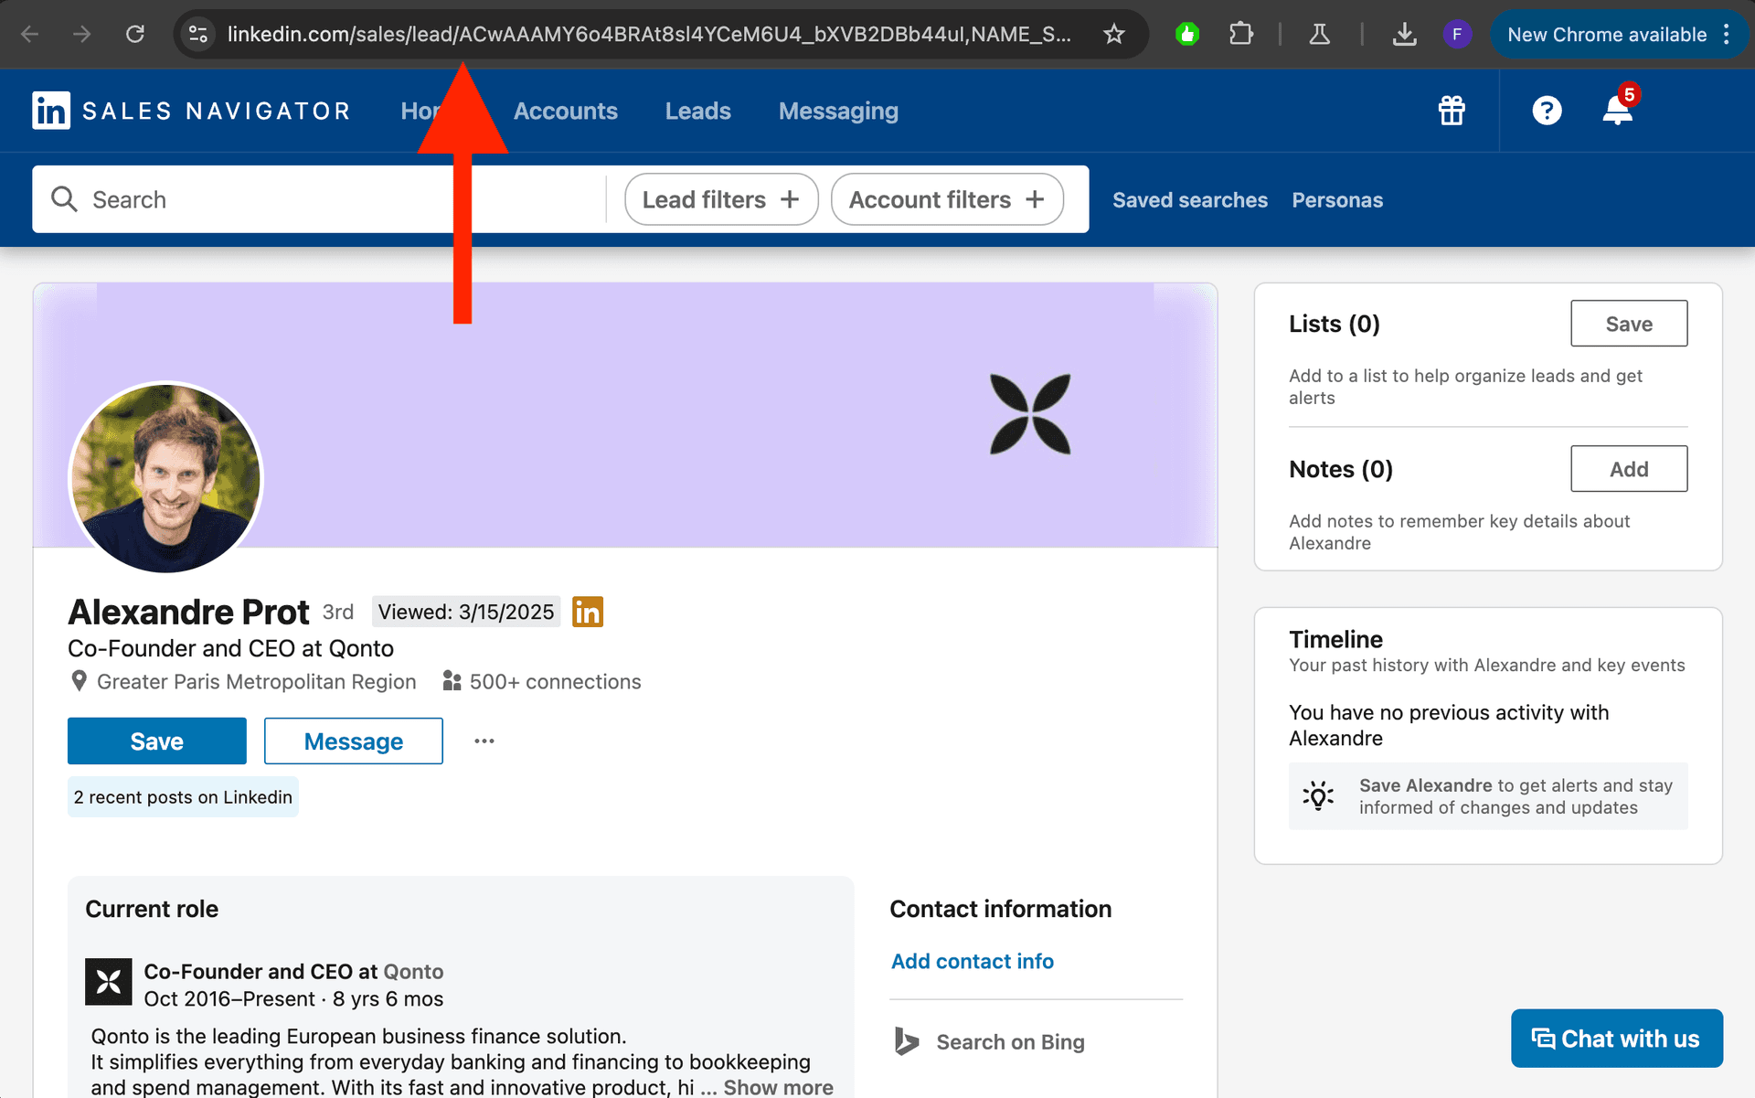Bookmark the page with the star icon
Viewport: 1755px width, 1098px height.
tap(1114, 34)
